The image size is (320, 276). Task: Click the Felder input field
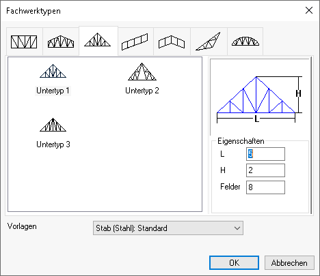(x=265, y=187)
